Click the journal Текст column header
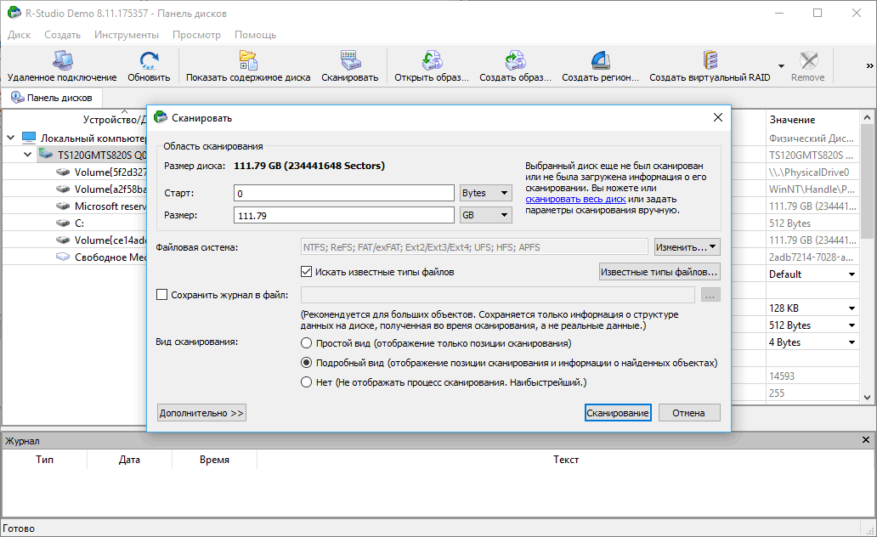The width and height of the screenshot is (877, 537). coord(566,459)
